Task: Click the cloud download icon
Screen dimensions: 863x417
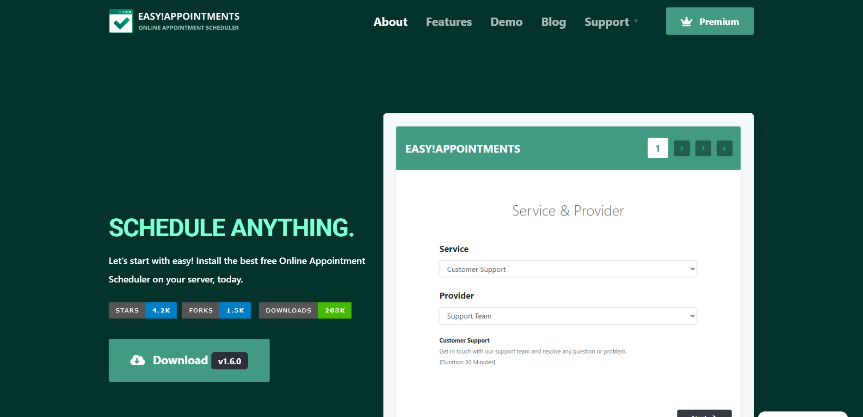Action: [x=137, y=360]
